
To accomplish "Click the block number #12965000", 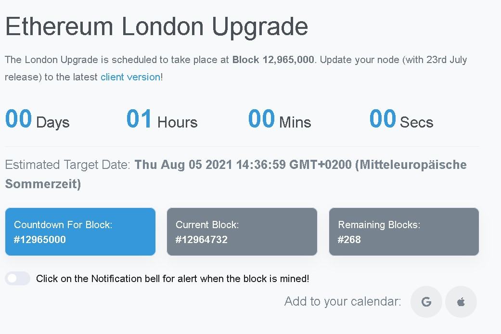I will click(39, 239).
